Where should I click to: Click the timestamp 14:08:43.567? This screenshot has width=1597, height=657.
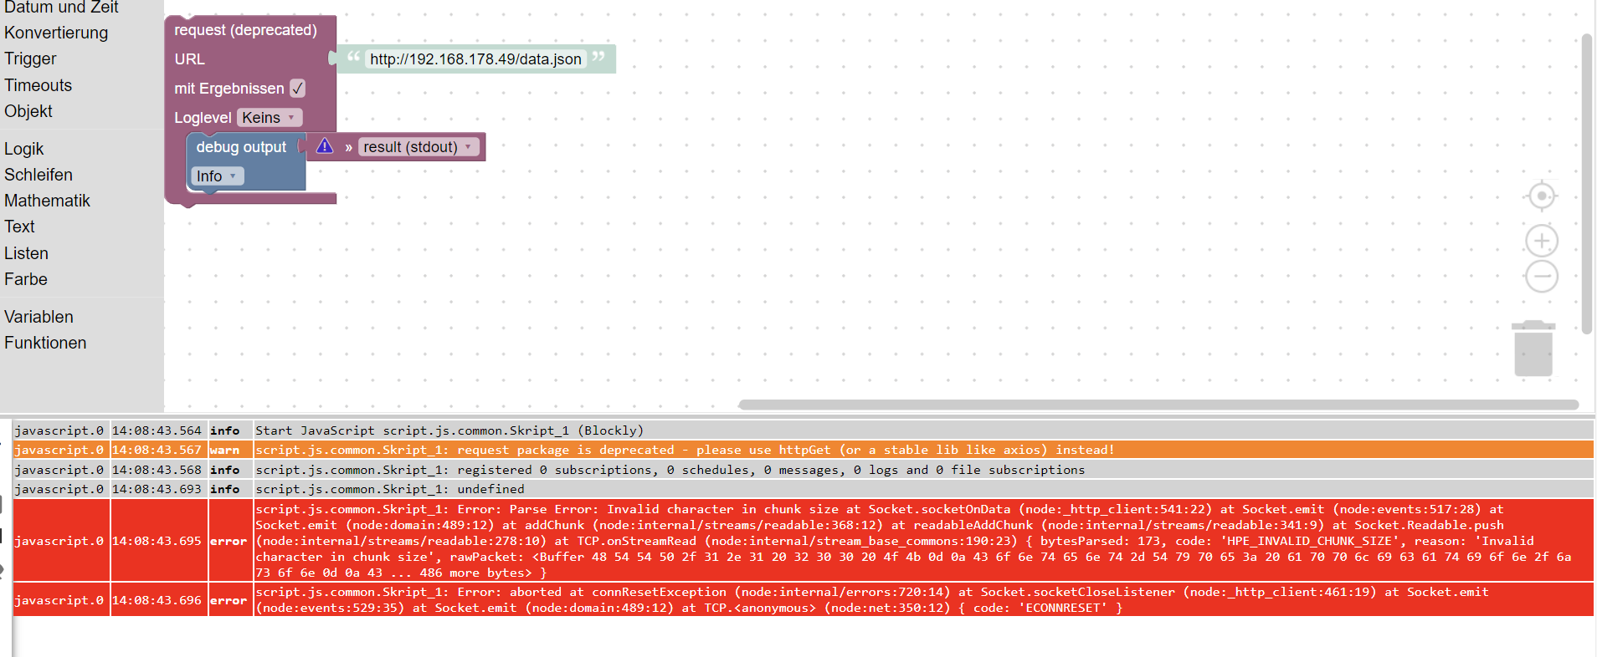point(157,450)
